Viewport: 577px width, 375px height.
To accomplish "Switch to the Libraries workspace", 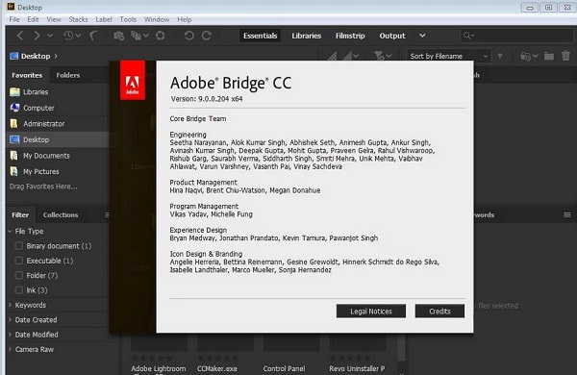I will click(x=306, y=36).
